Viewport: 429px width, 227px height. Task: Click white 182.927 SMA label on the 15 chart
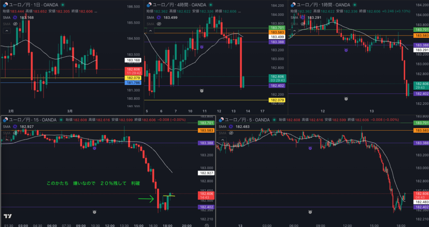click(206, 173)
